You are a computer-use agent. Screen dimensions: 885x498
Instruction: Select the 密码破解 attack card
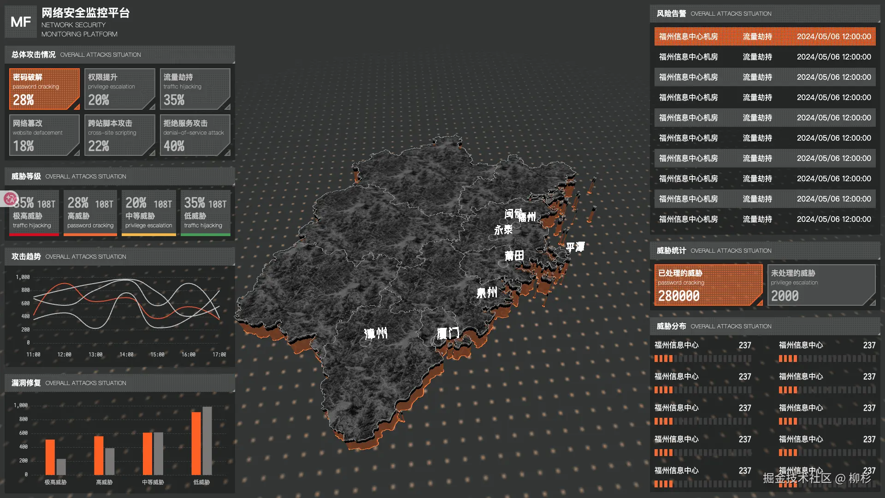click(x=44, y=89)
